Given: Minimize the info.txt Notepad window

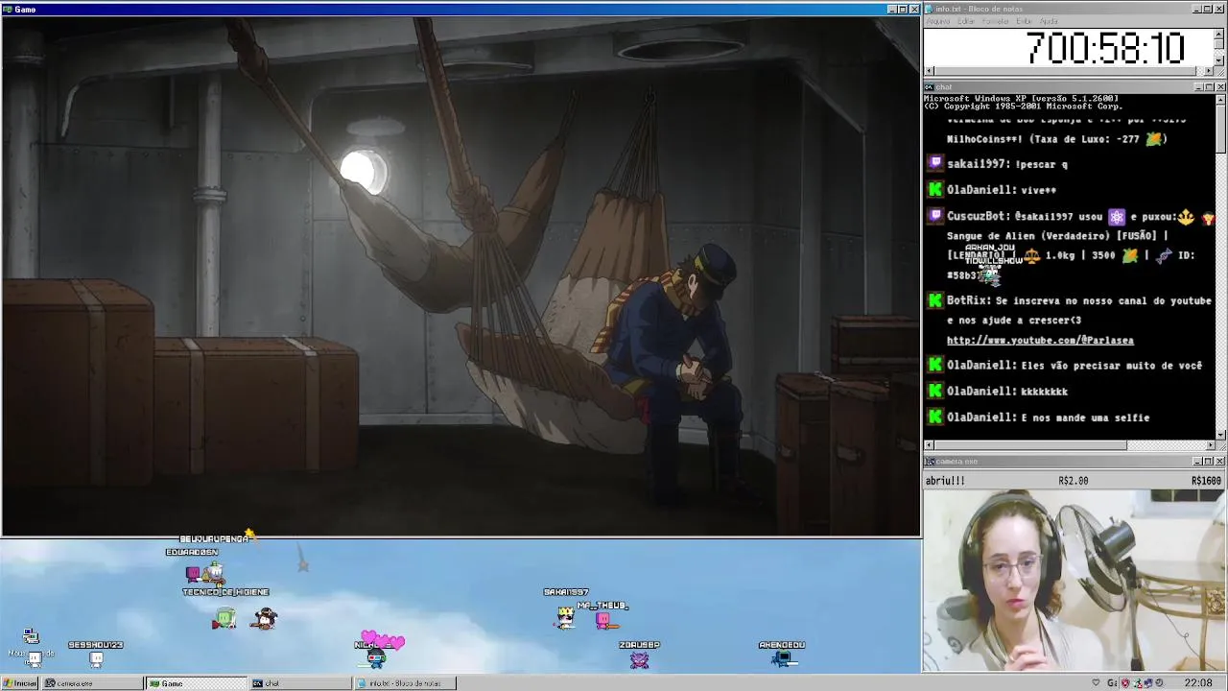Looking at the screenshot, I should tap(1197, 9).
